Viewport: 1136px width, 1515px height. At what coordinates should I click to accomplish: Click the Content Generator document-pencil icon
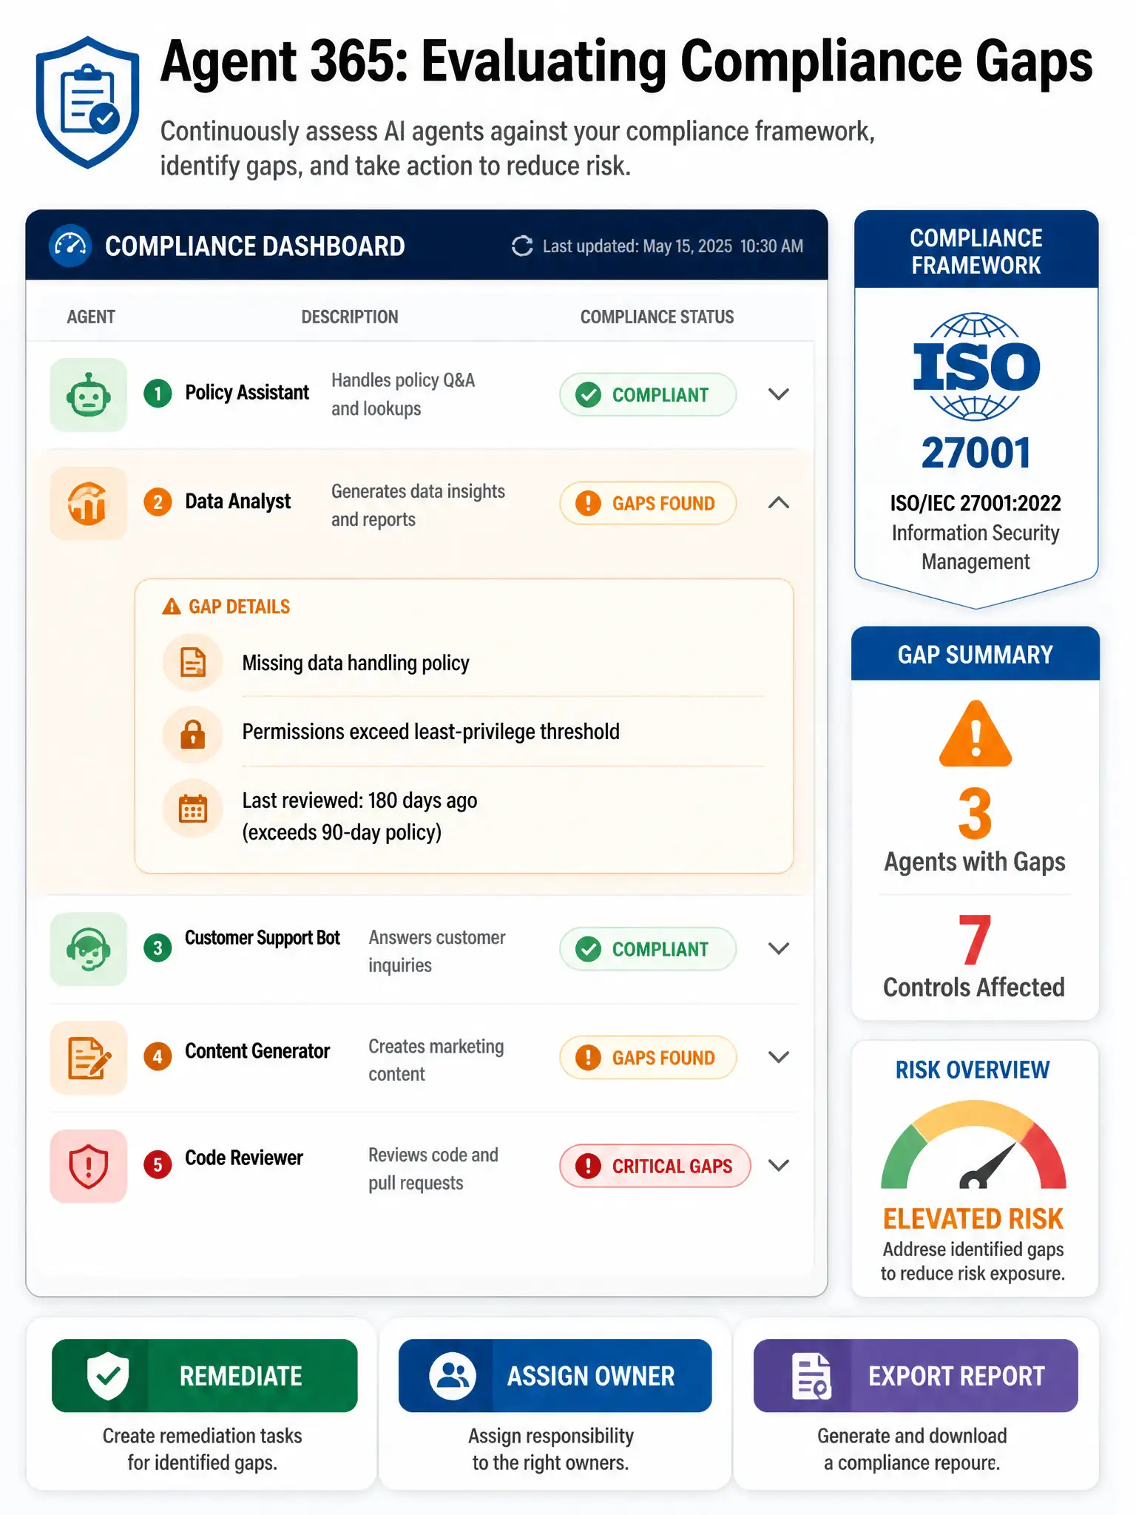[x=89, y=1057]
